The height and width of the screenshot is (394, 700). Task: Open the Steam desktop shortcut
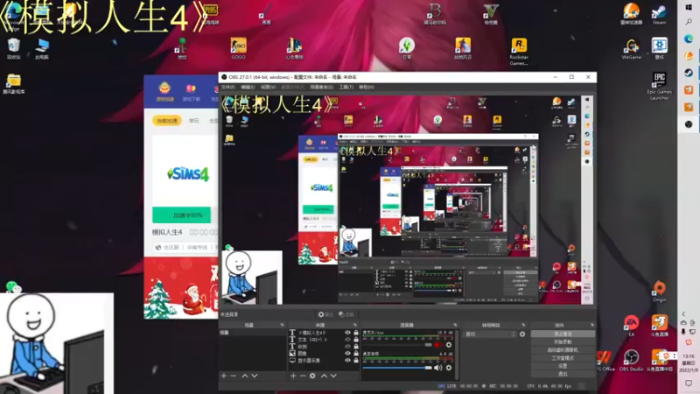click(660, 14)
